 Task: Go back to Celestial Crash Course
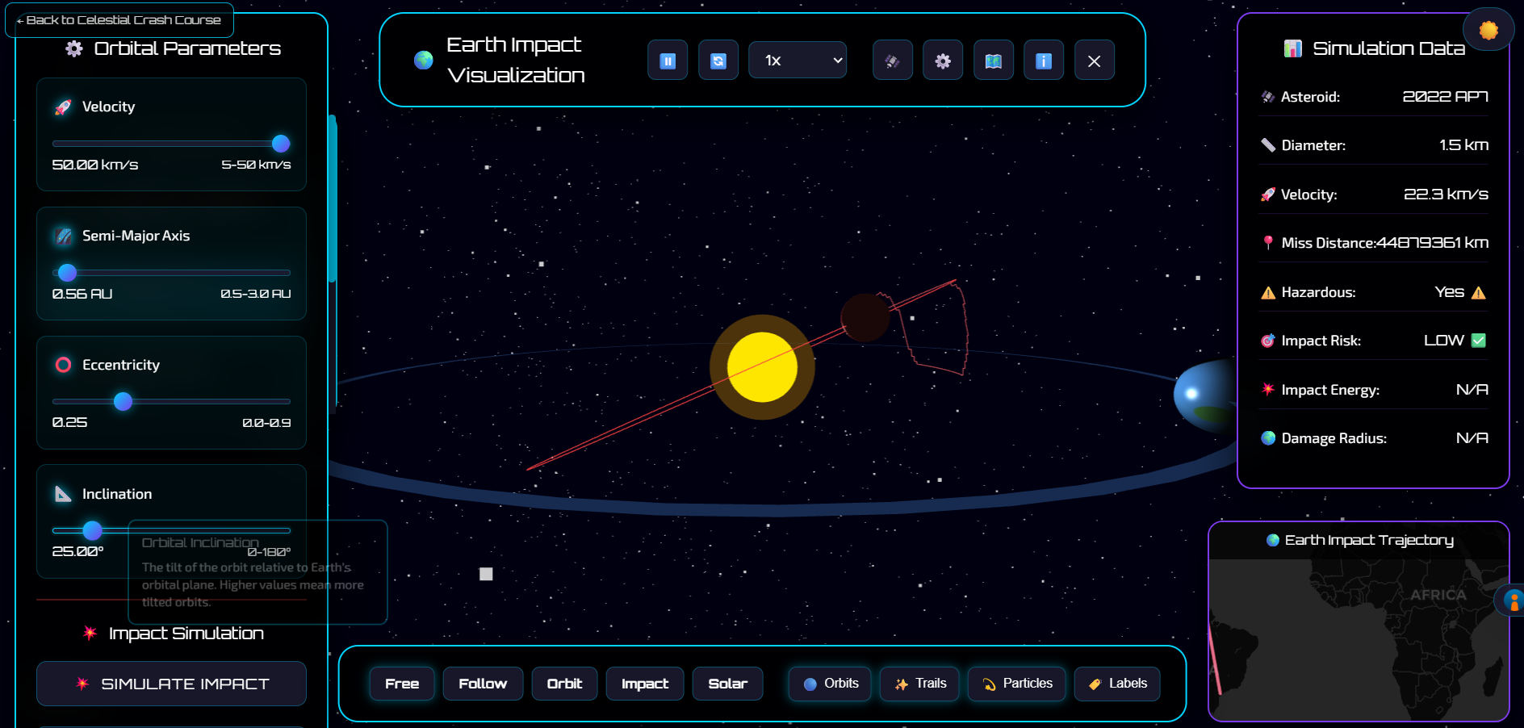tap(119, 20)
